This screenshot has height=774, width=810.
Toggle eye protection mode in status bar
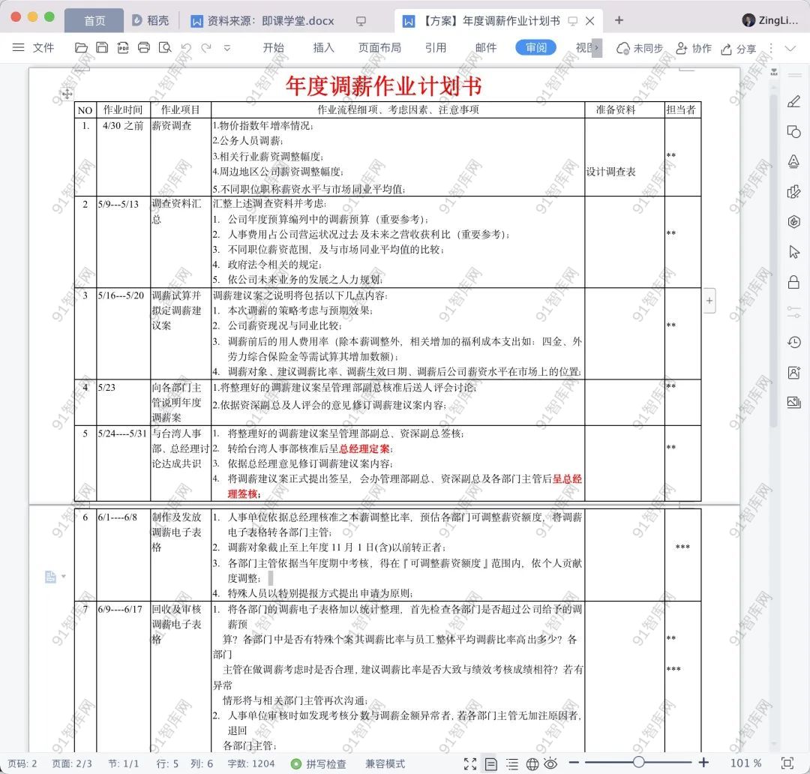point(551,763)
